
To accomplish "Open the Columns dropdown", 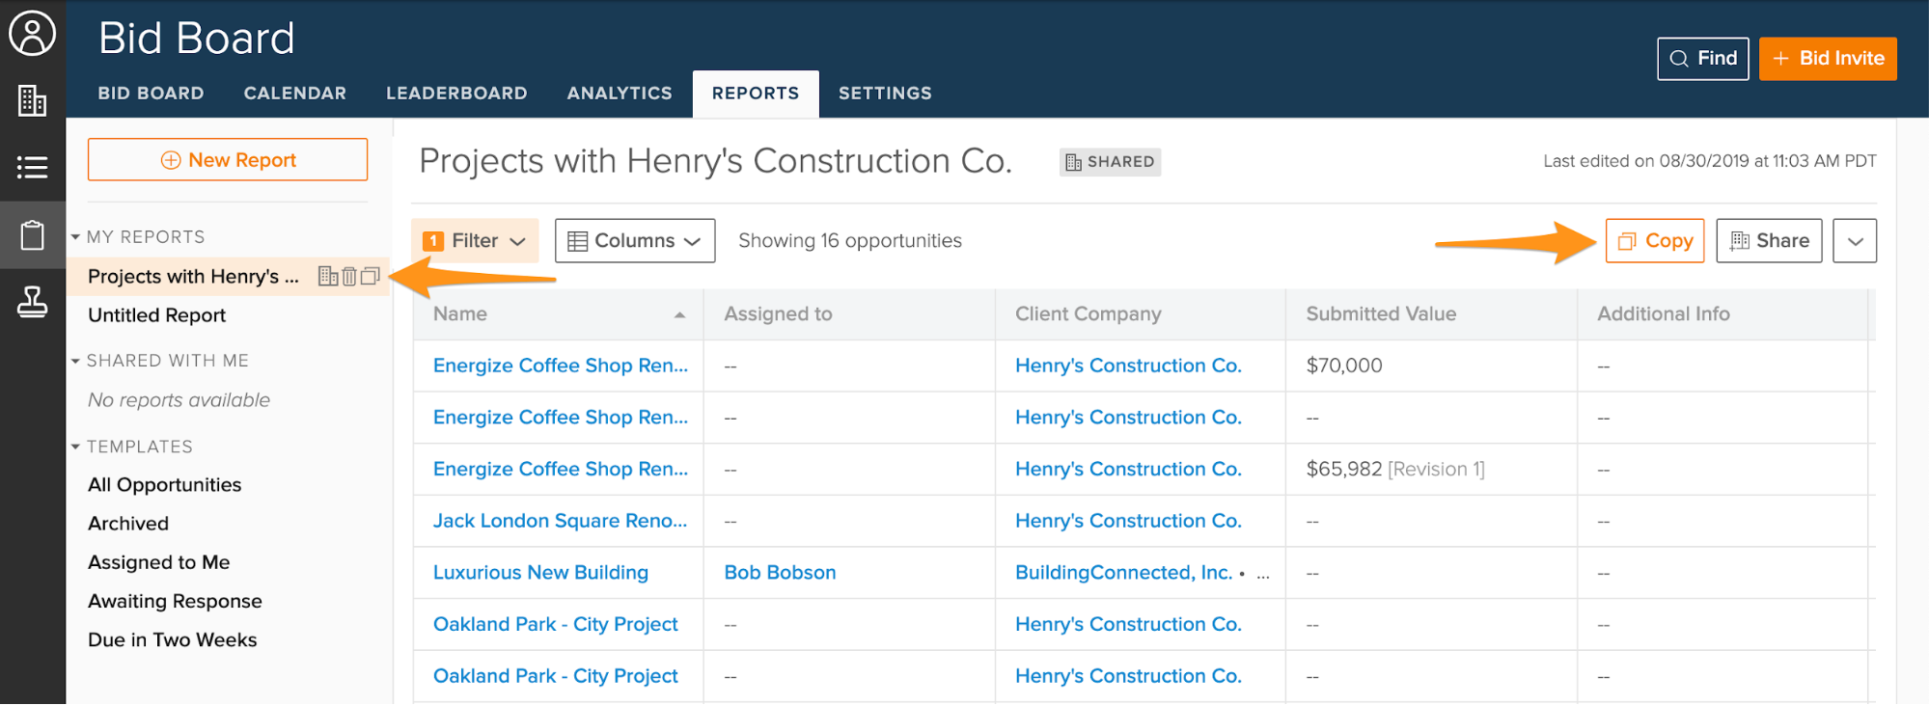I will click(634, 241).
